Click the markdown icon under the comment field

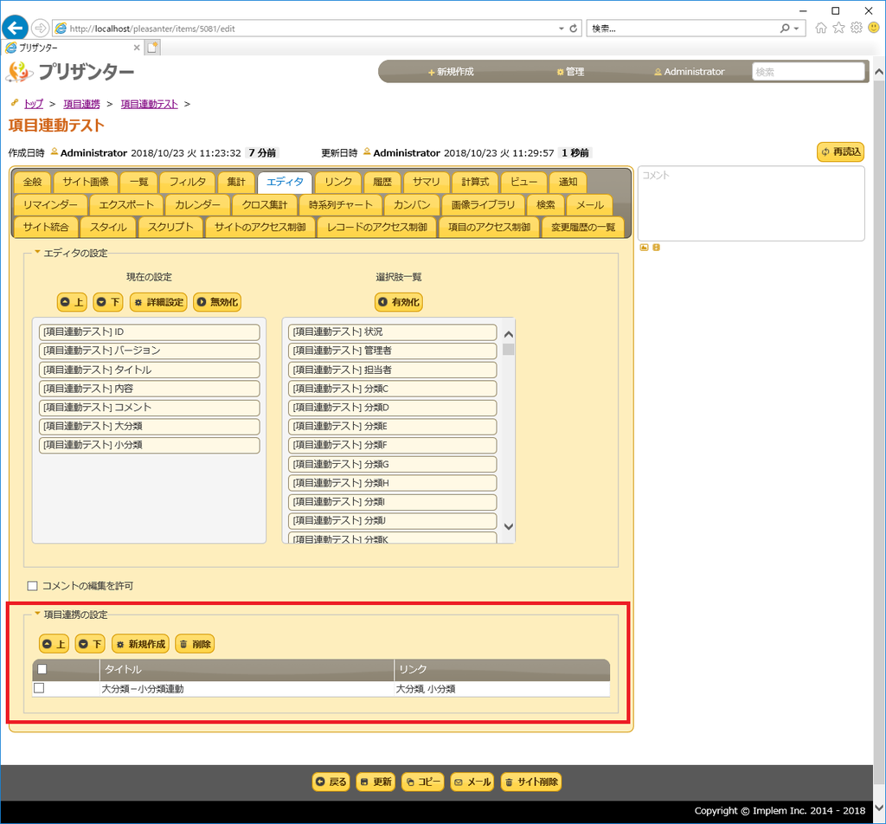click(656, 247)
